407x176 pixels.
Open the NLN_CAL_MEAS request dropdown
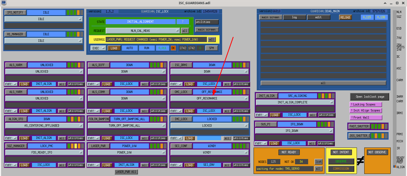143,31
